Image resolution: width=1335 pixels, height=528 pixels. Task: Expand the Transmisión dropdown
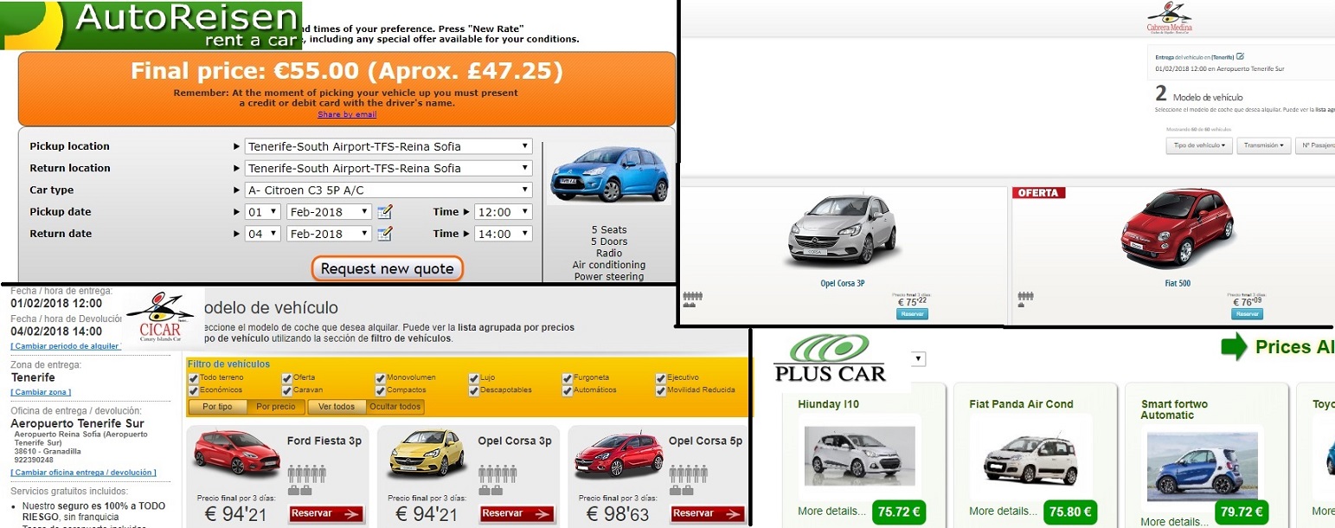1264,146
